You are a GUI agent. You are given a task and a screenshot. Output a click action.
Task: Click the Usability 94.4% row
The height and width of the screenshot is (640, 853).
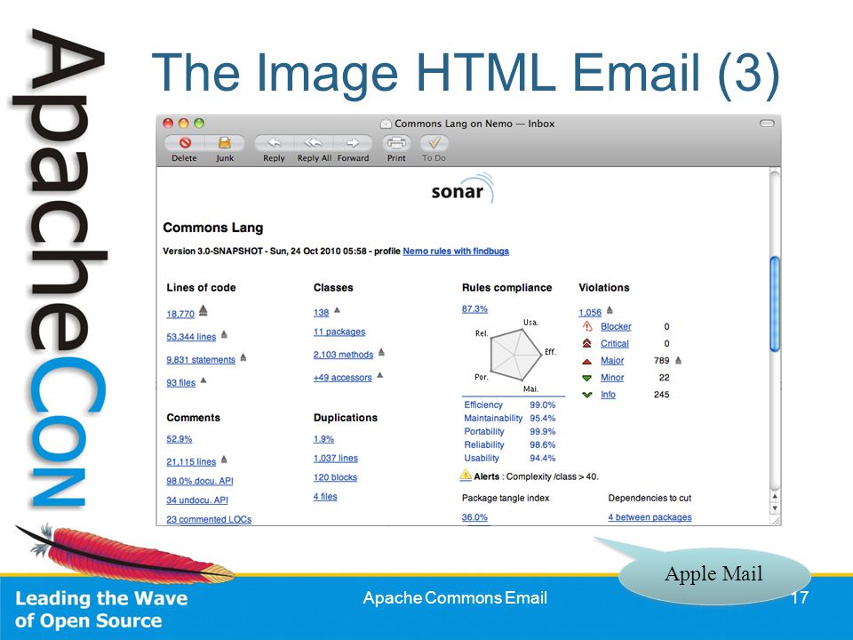(x=510, y=458)
